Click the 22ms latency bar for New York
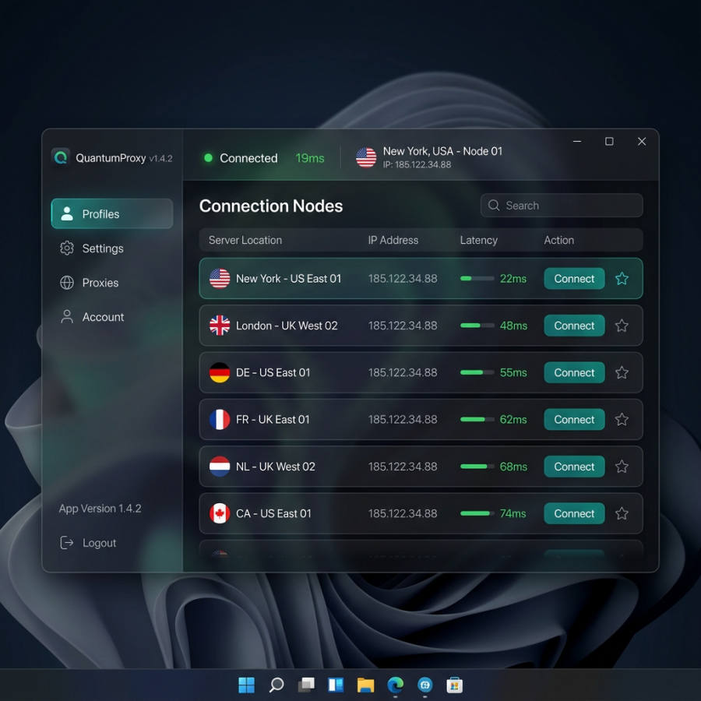This screenshot has height=701, width=701. 477,279
